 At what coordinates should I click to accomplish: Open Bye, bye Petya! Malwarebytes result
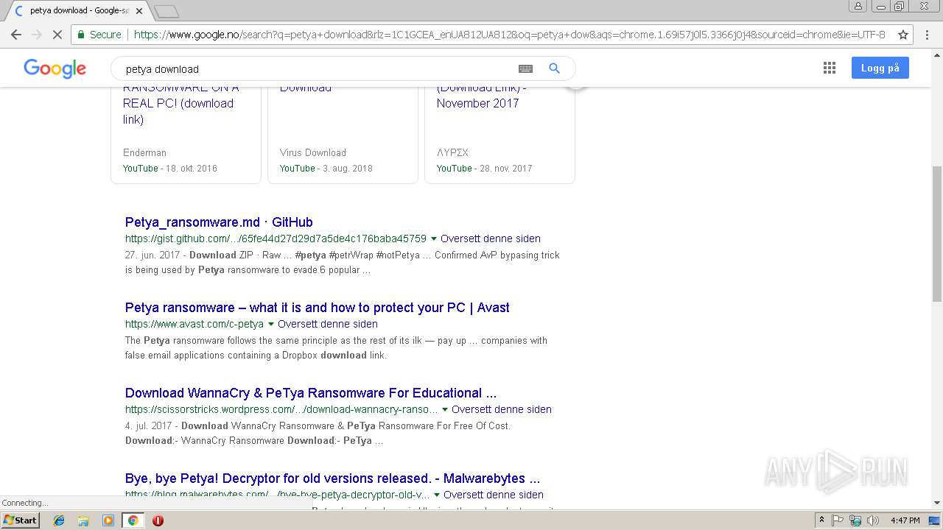point(332,478)
